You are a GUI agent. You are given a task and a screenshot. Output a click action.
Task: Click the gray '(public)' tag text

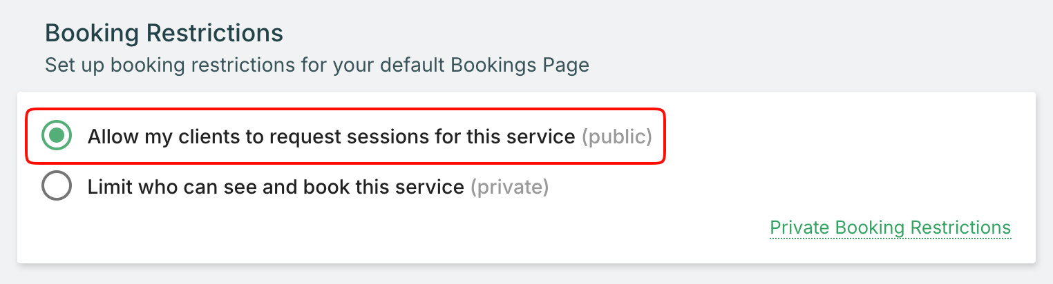[616, 137]
